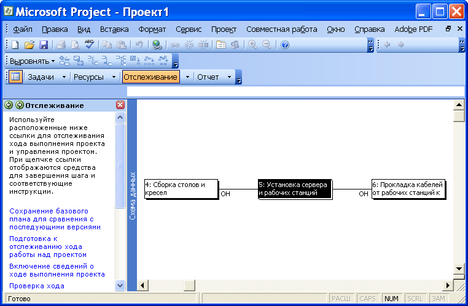Zoom out with minus magnifier

click(267, 45)
